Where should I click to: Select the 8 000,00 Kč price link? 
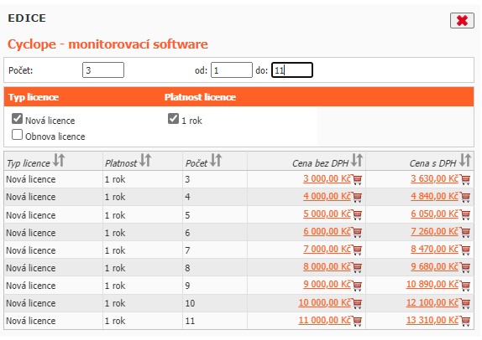tap(327, 266)
